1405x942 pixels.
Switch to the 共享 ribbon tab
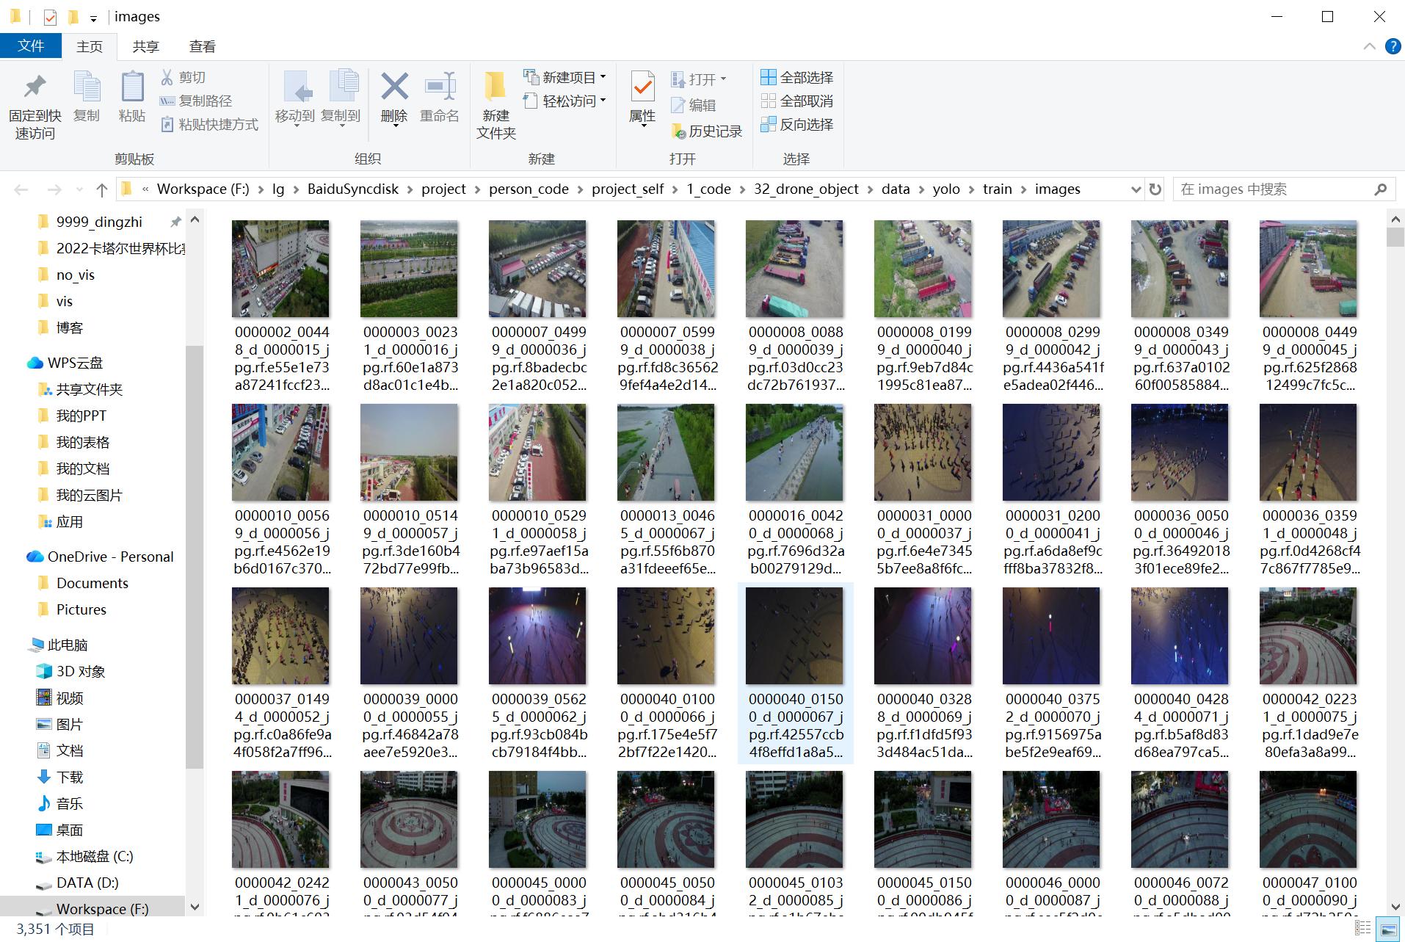[145, 46]
